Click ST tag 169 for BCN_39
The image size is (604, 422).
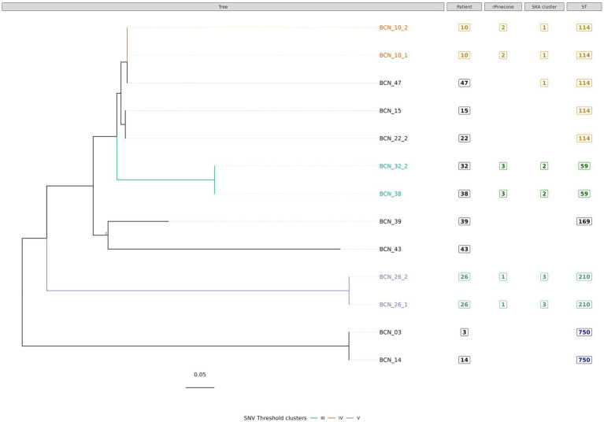click(584, 221)
